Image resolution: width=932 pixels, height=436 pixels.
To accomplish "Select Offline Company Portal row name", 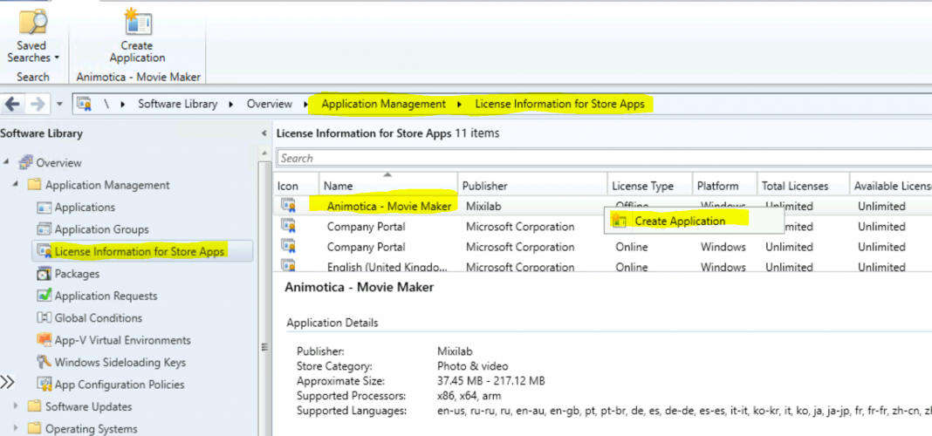I will point(366,227).
